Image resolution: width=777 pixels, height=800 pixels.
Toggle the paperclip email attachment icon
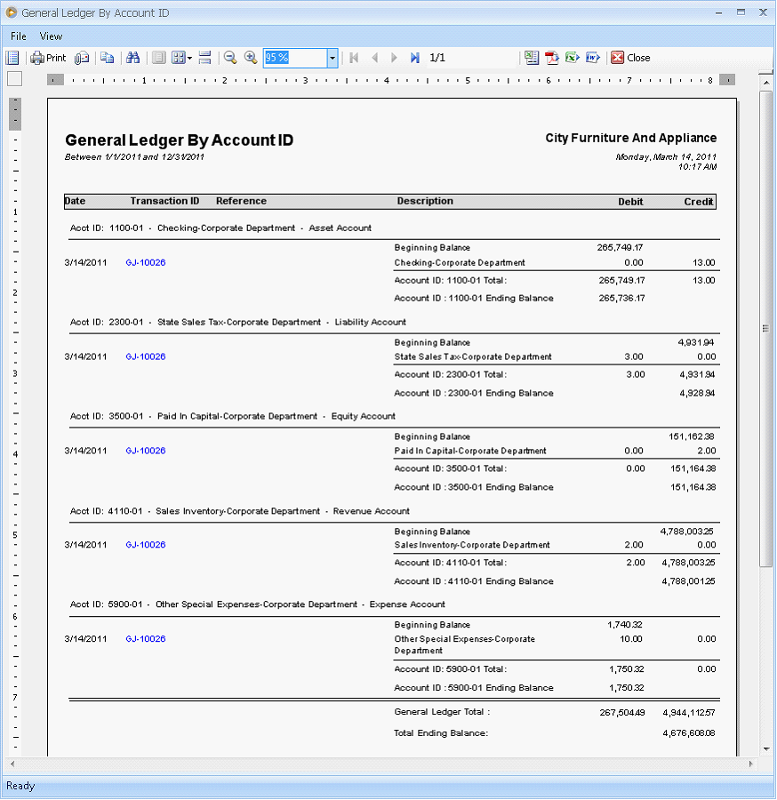tap(80, 58)
